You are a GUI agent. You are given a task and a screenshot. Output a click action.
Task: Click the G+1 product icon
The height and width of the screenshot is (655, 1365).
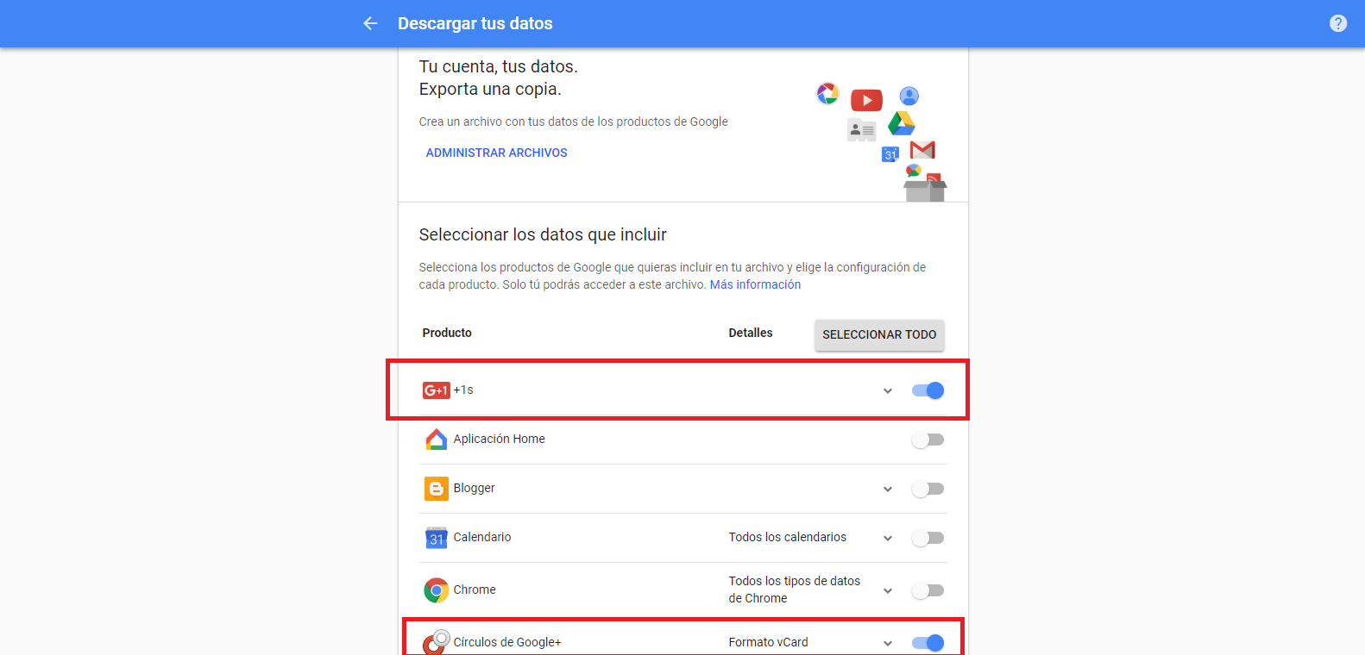click(x=436, y=390)
